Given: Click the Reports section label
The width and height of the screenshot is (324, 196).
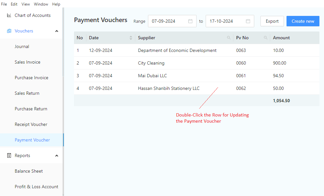Looking at the screenshot, I should tap(22, 156).
